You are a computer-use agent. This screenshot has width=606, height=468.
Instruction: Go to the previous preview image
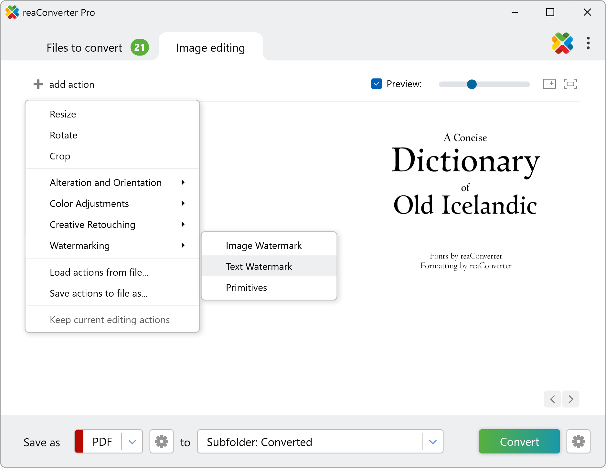point(552,399)
